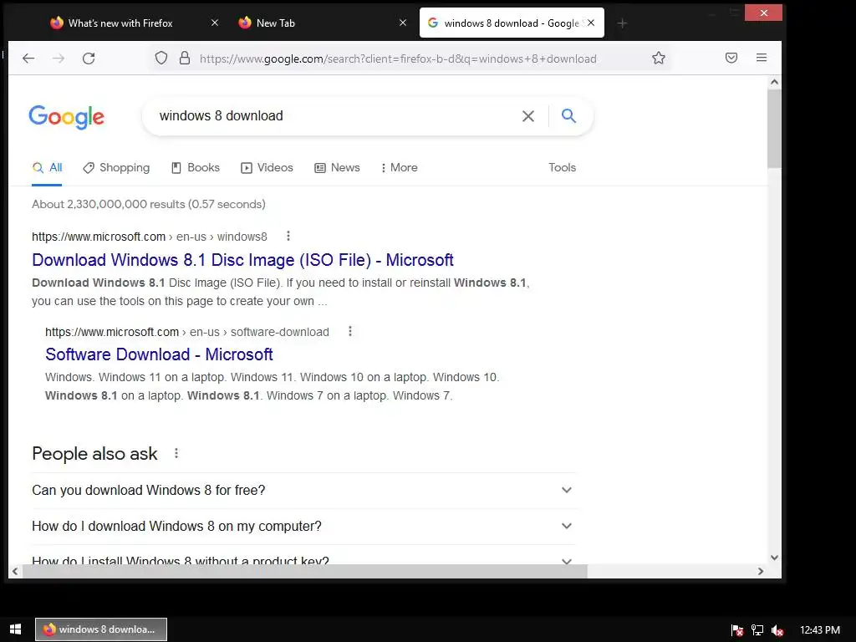The image size is (856, 642).
Task: Open the security flag tray icon
Action: [x=737, y=630]
